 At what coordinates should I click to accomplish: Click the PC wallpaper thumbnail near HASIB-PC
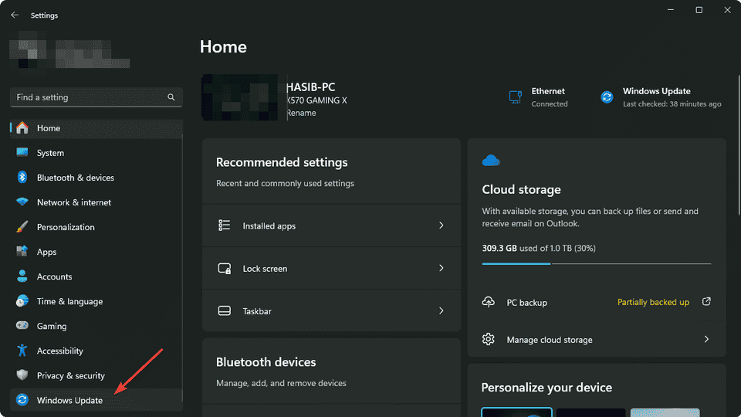(239, 97)
